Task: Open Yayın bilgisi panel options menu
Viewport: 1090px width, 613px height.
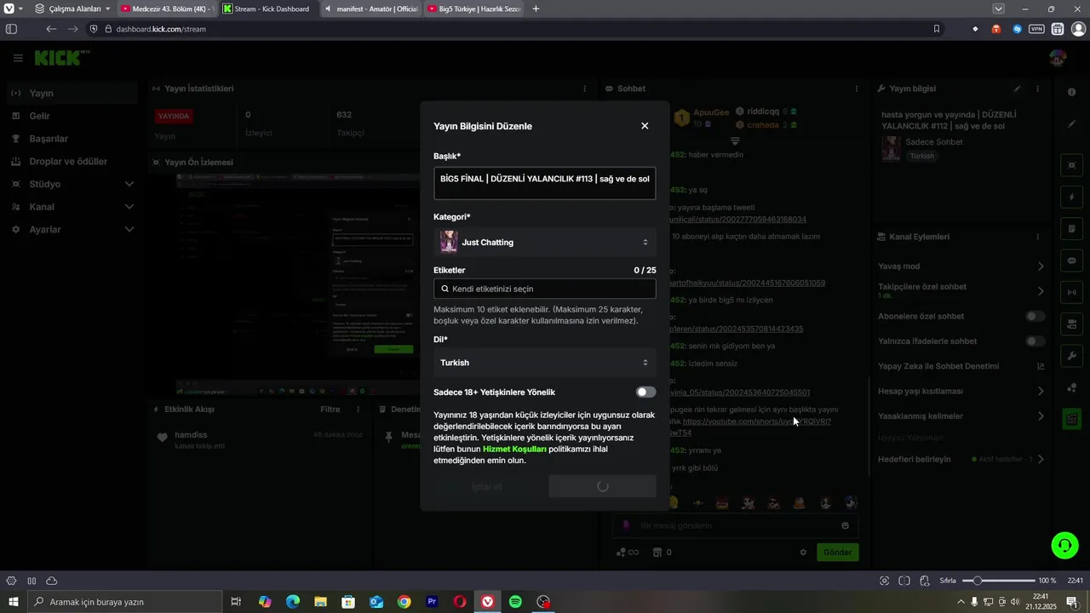Action: click(1037, 89)
